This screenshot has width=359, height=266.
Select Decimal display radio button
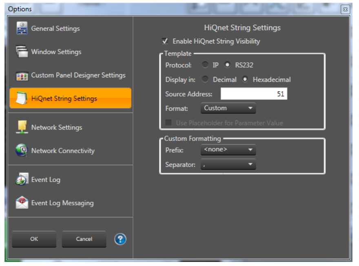205,79
